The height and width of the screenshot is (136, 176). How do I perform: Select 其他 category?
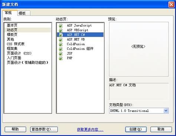point(28,39)
